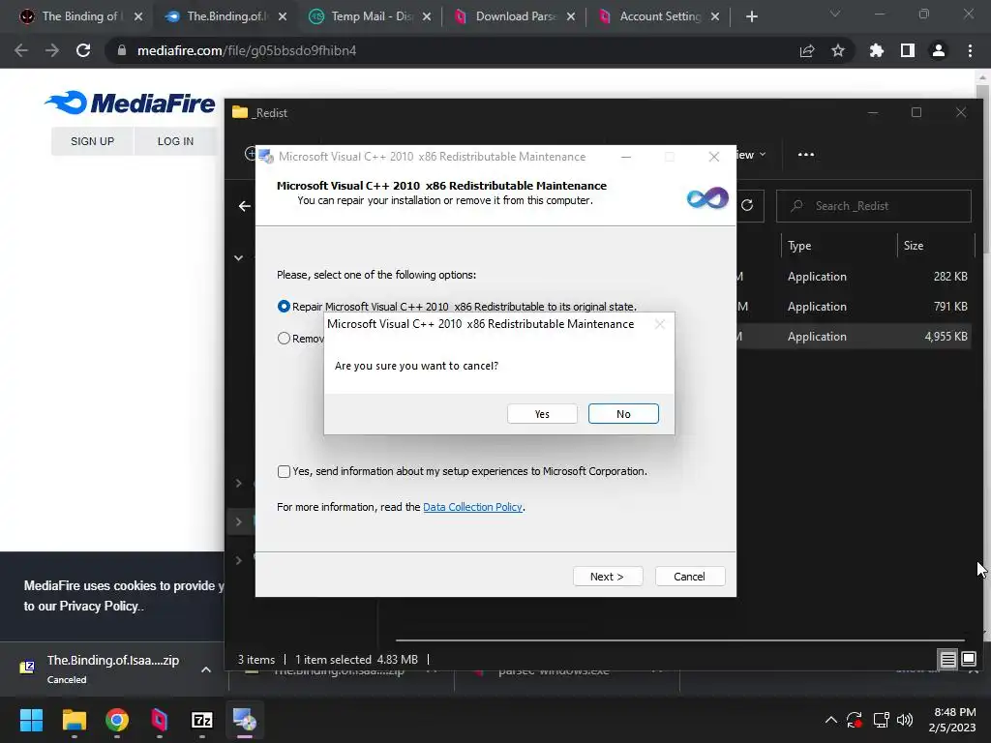Open the View dropdown in Explorer
Image resolution: width=991 pixels, height=743 pixels.
coord(751,155)
